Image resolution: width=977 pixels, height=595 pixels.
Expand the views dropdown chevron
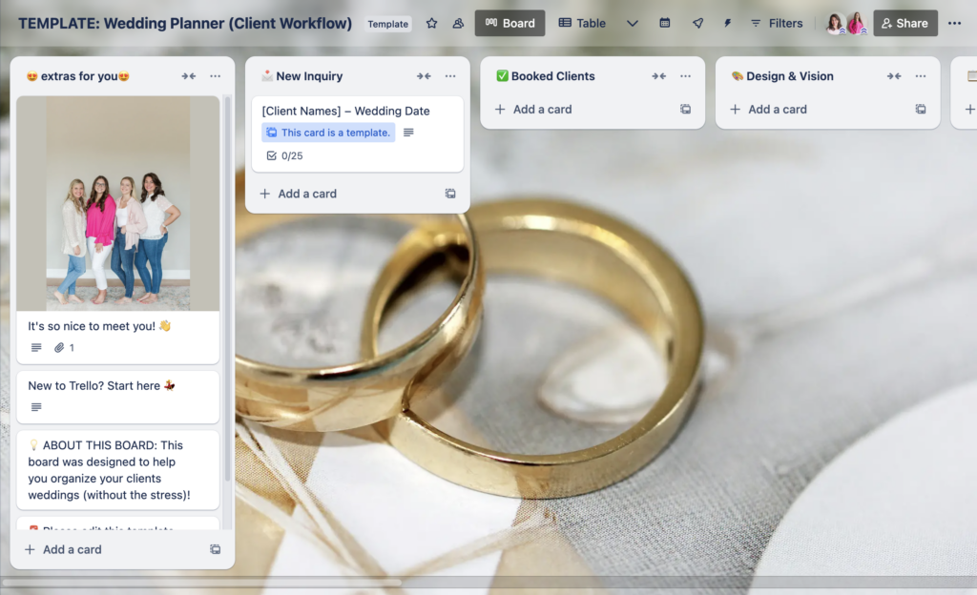pos(633,23)
